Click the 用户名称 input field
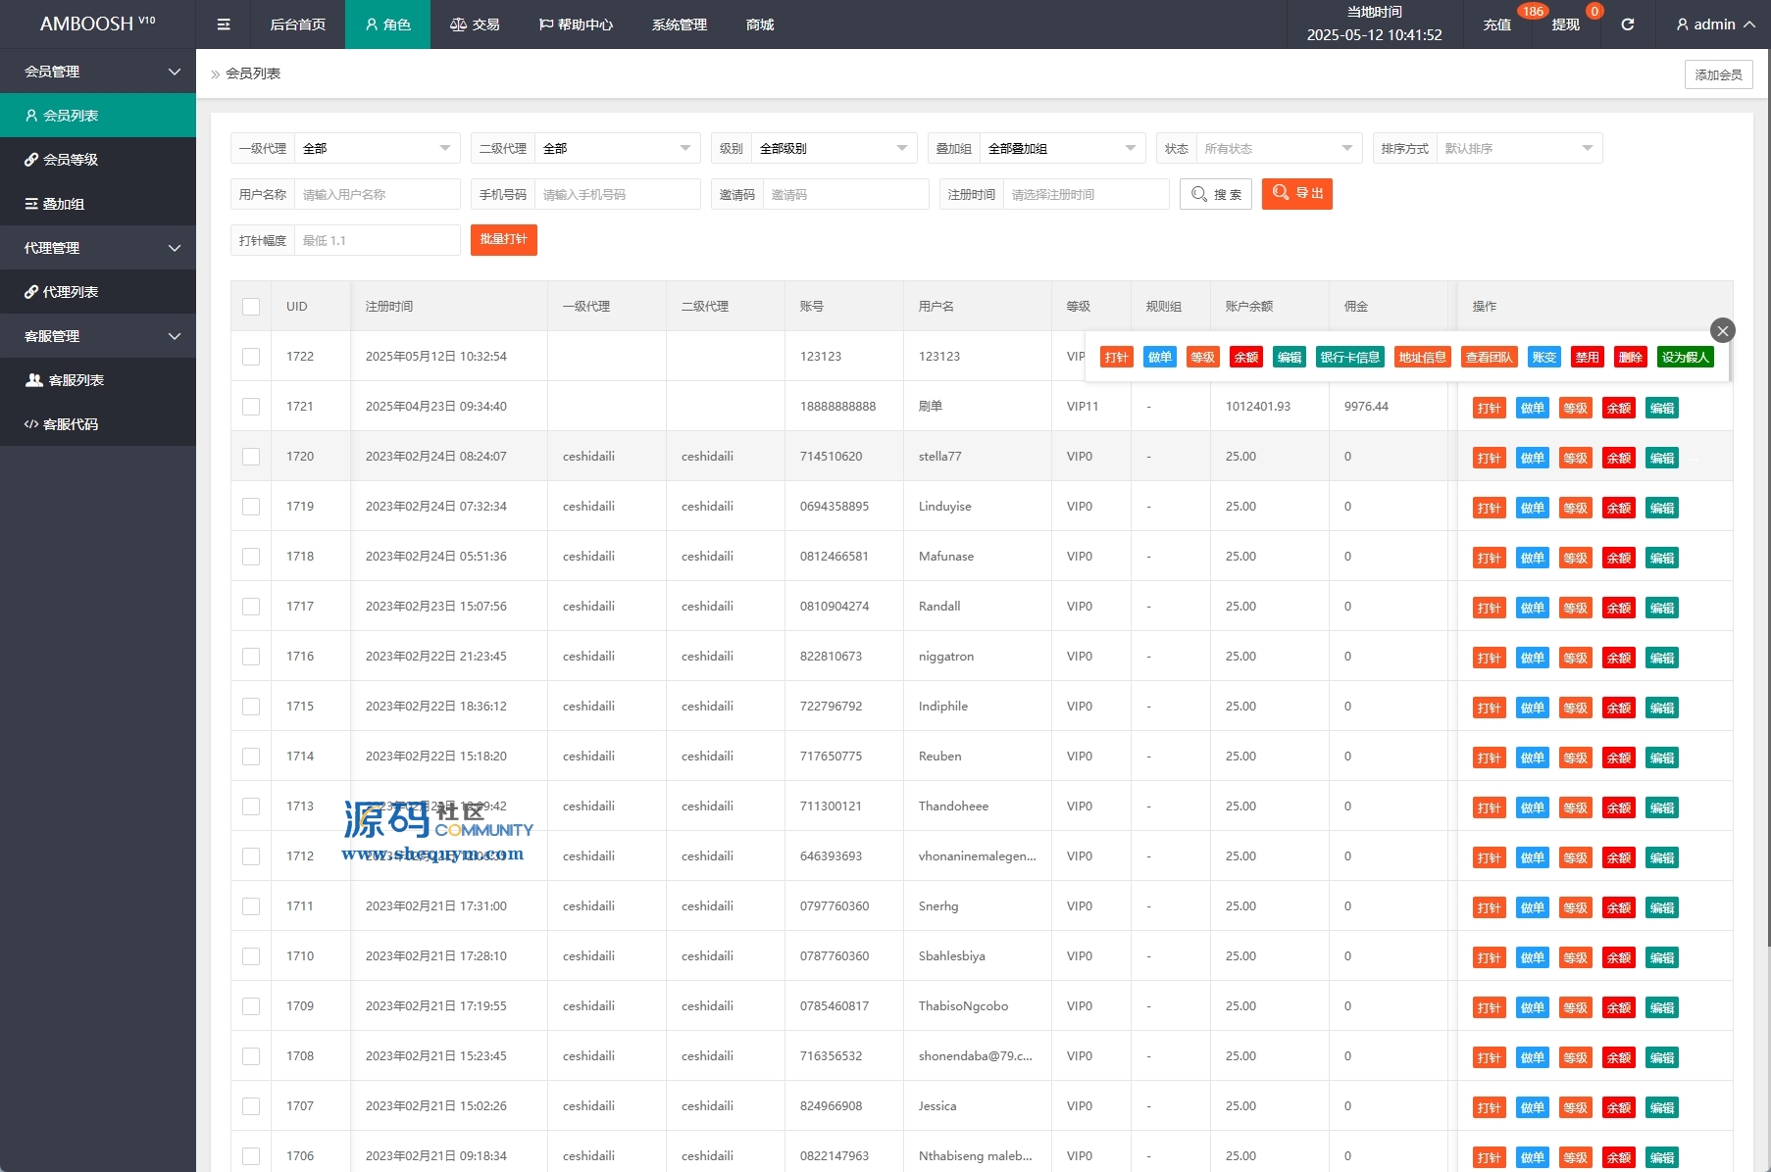The image size is (1771, 1172). 377,195
